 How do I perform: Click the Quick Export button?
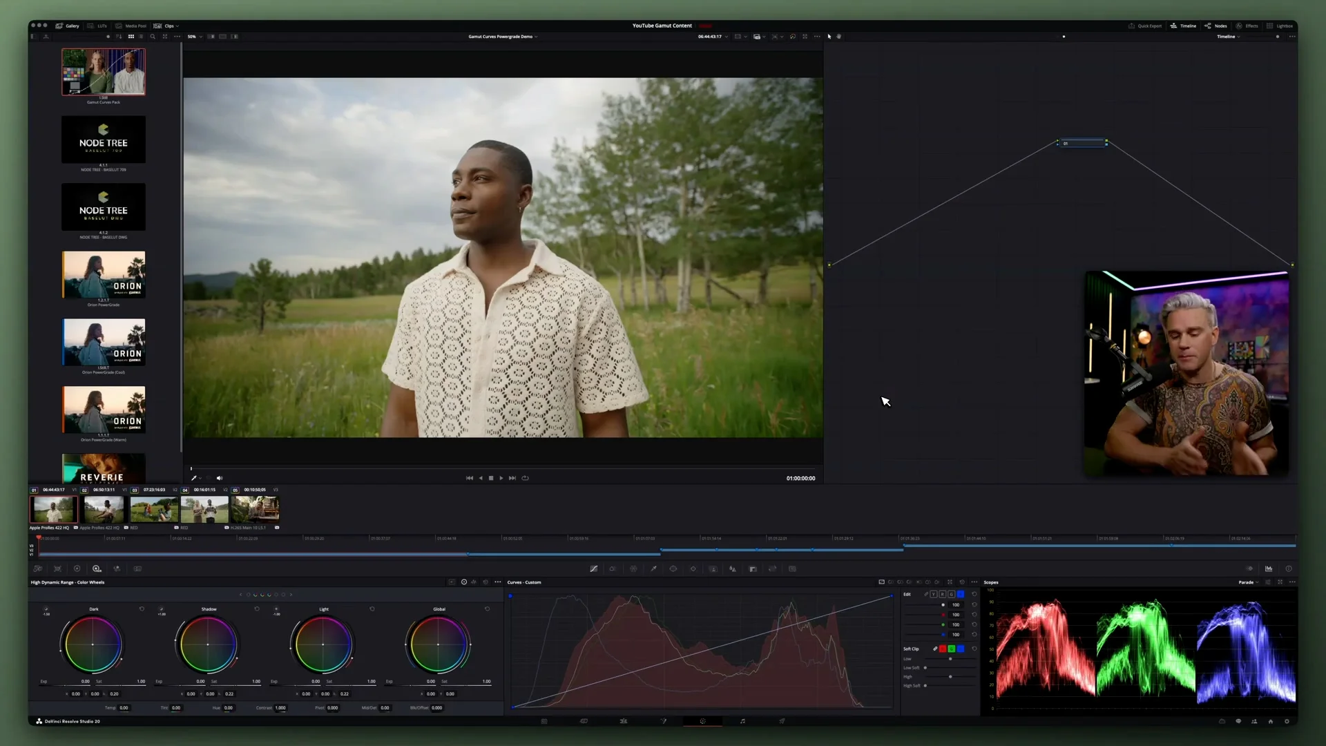(x=1145, y=26)
